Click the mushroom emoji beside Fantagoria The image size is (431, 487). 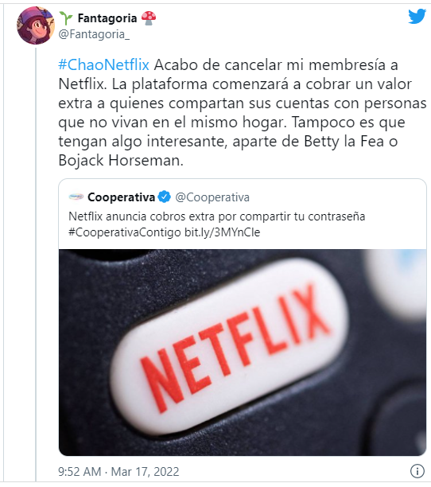149,18
